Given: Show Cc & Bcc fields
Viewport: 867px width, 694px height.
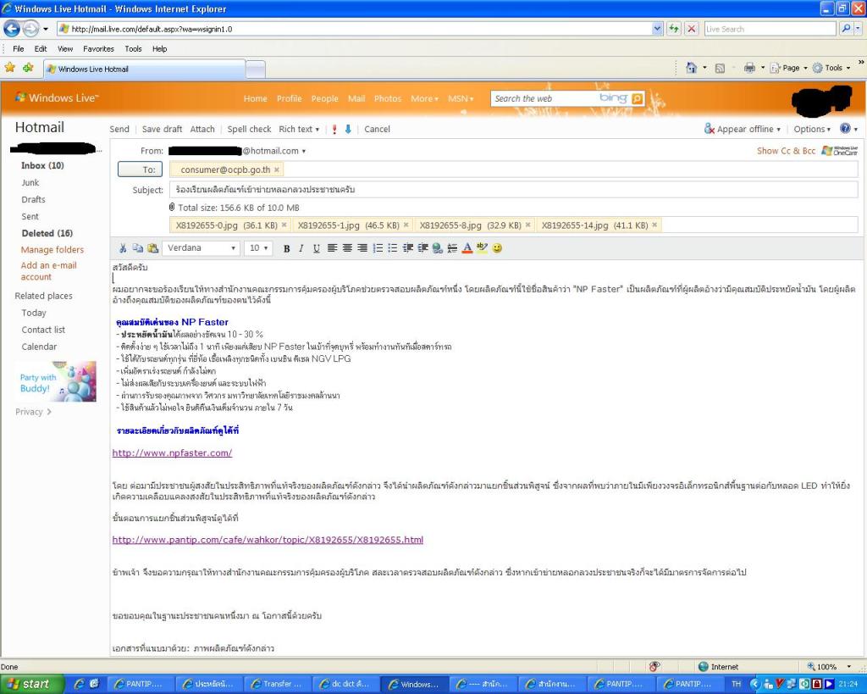Looking at the screenshot, I should pyautogui.click(x=786, y=151).
